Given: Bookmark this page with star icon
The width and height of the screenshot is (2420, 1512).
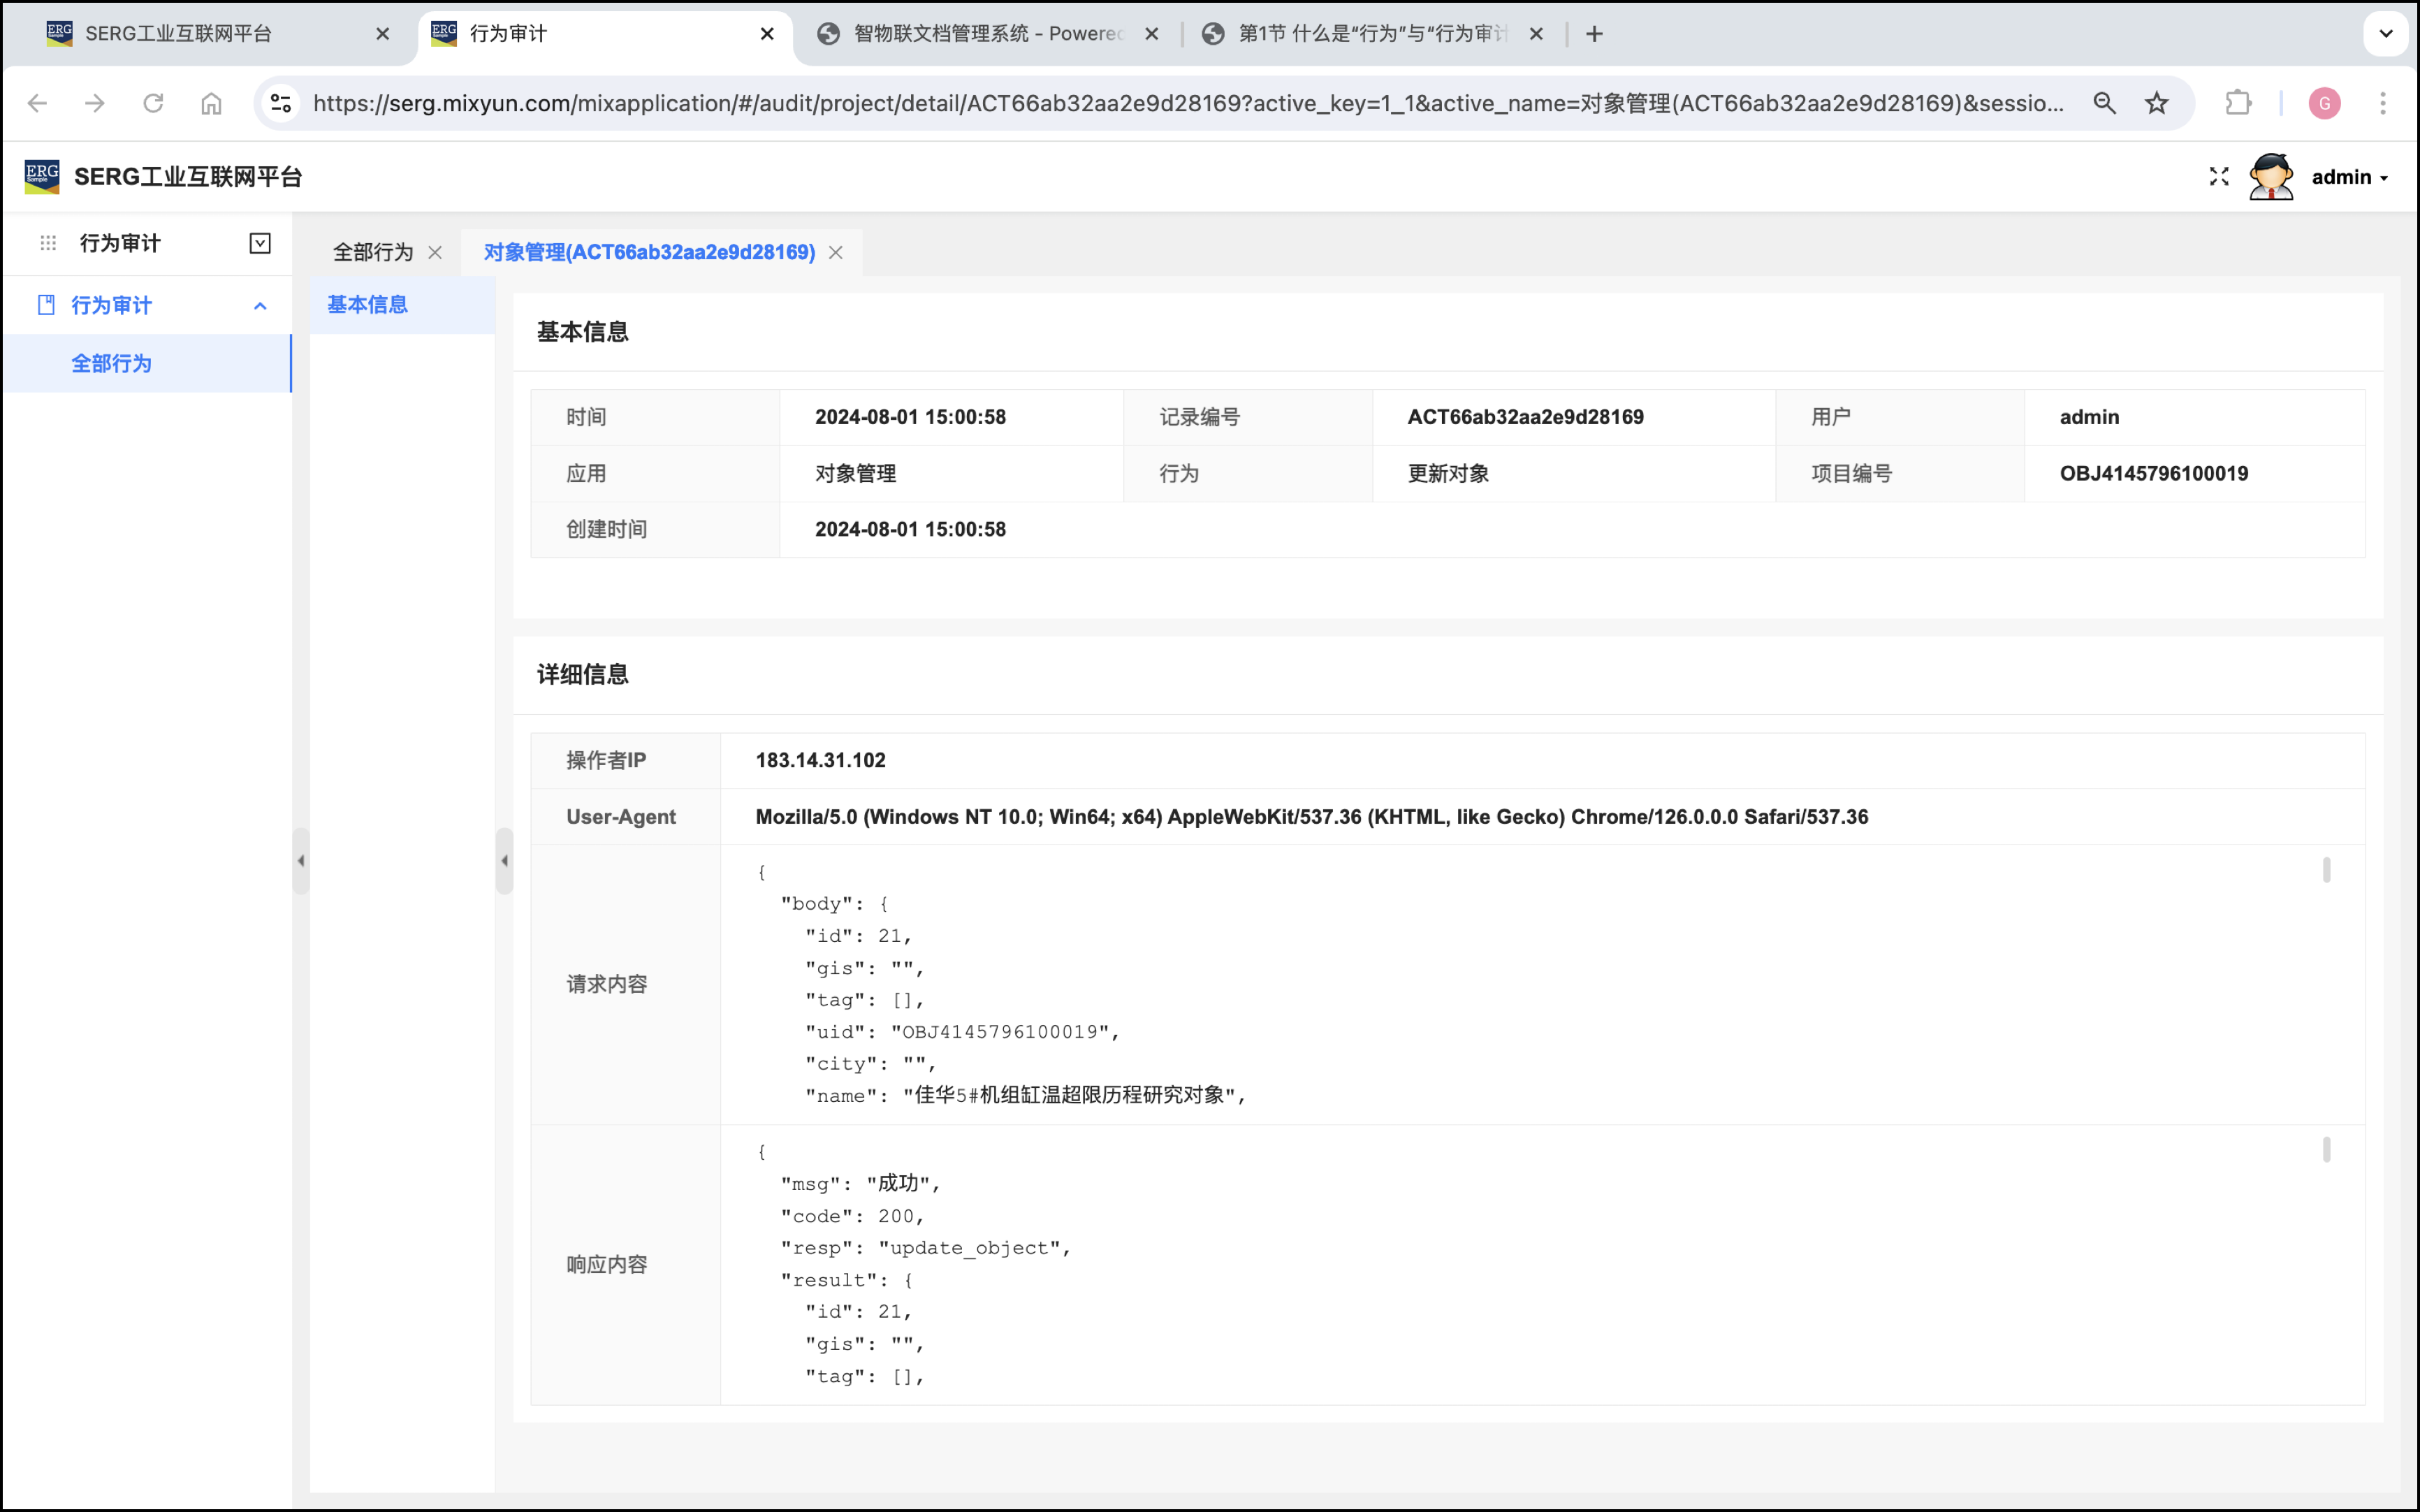Looking at the screenshot, I should click(x=2156, y=103).
